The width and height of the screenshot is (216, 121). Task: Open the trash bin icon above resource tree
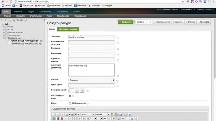[25, 20]
